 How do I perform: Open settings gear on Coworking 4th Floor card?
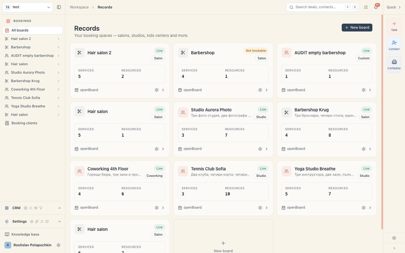(x=157, y=208)
